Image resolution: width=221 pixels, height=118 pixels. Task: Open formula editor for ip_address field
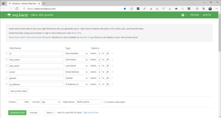point(107,84)
